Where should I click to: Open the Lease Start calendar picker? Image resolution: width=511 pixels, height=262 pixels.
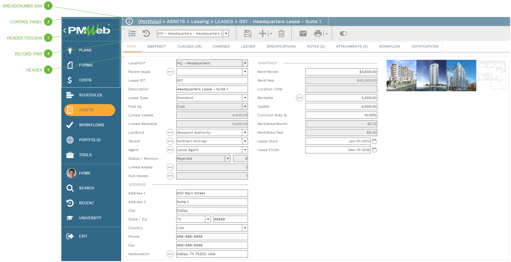point(374,141)
